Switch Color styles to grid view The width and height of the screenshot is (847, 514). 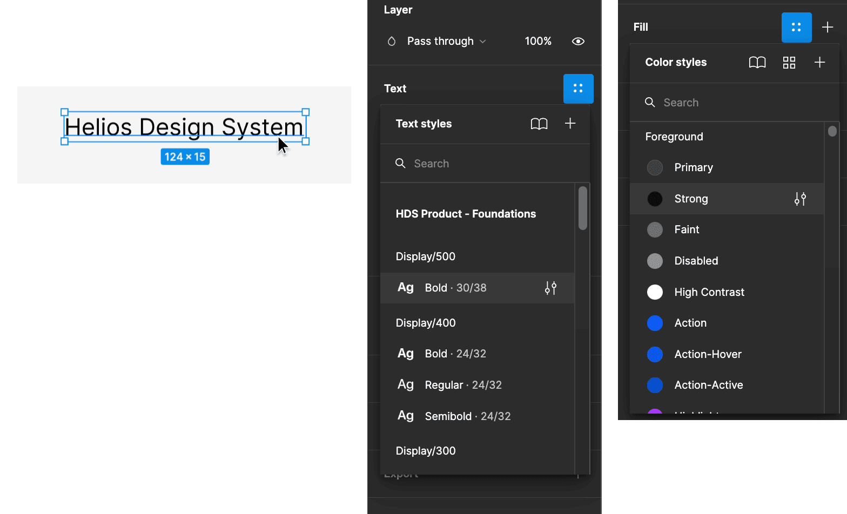789,63
